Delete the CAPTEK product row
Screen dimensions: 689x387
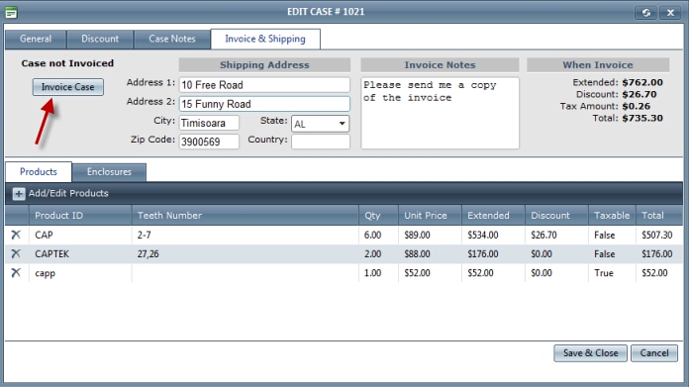click(16, 254)
